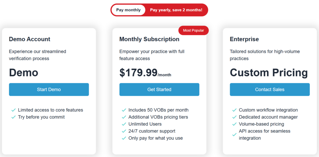Screen dimensions: 319x157
Task: Click the Enterprise plan heading
Action: click(244, 39)
